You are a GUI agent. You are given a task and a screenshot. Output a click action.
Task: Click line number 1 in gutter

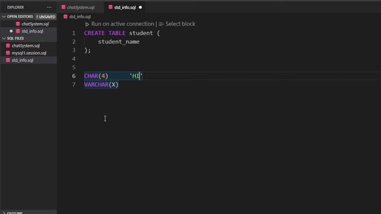74,33
